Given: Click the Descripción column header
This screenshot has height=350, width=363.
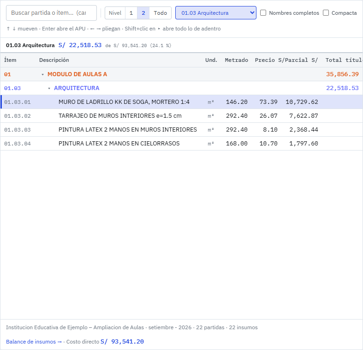Looking at the screenshot, I should tap(54, 60).
